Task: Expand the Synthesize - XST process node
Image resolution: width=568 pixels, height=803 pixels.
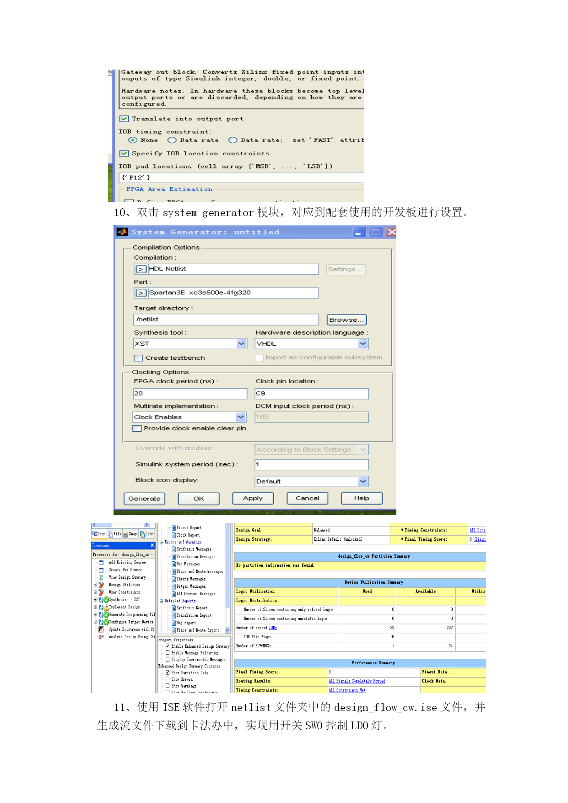Action: pos(95,599)
